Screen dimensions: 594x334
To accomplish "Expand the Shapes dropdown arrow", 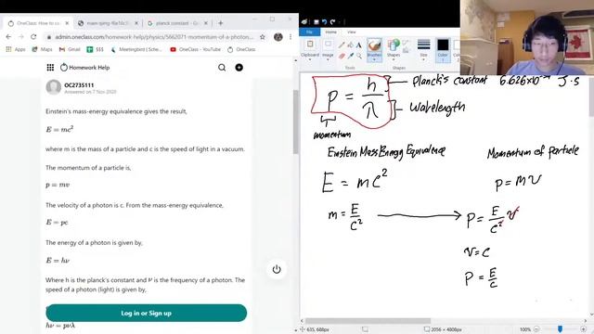I will click(x=394, y=59).
